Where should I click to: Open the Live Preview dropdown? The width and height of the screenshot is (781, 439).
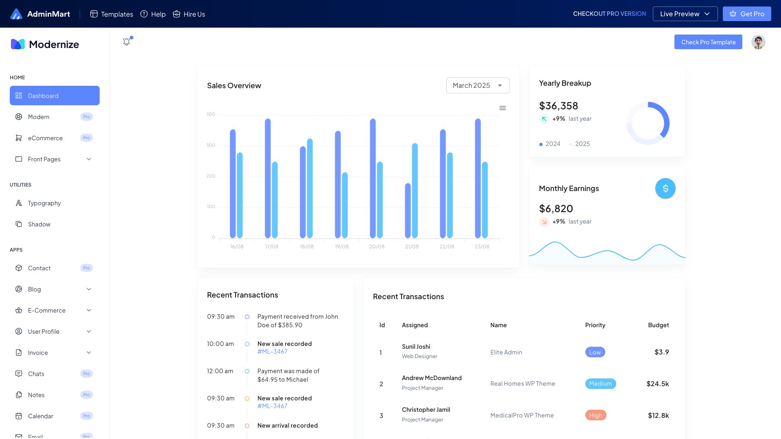(x=685, y=14)
